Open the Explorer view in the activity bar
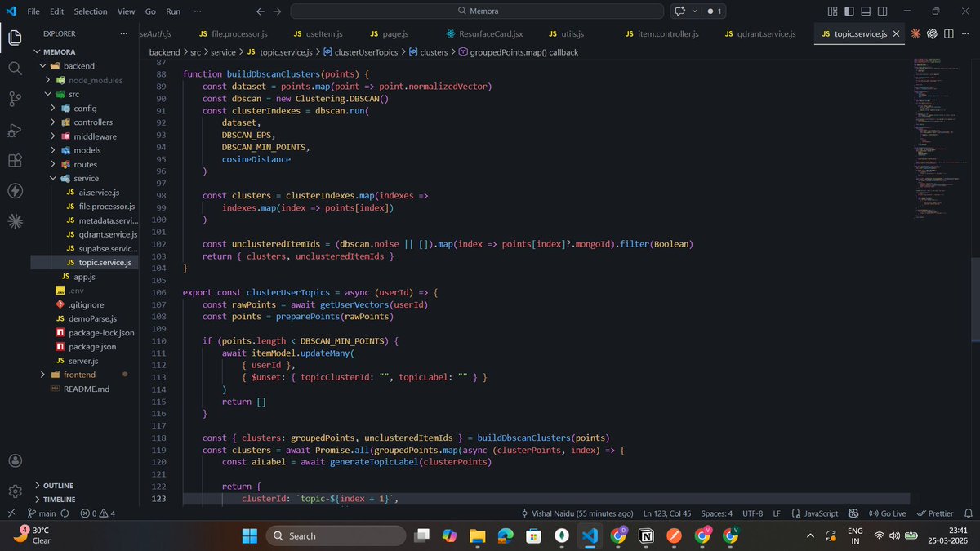 tap(15, 38)
